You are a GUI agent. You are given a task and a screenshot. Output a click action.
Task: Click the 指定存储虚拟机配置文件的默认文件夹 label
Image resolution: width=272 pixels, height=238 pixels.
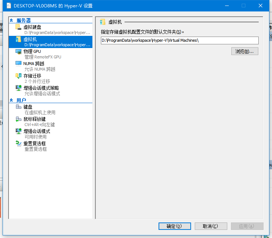(142, 32)
